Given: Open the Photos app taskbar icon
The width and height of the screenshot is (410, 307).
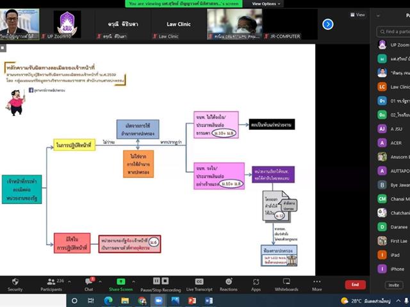Looking at the screenshot, I should click(175, 301).
